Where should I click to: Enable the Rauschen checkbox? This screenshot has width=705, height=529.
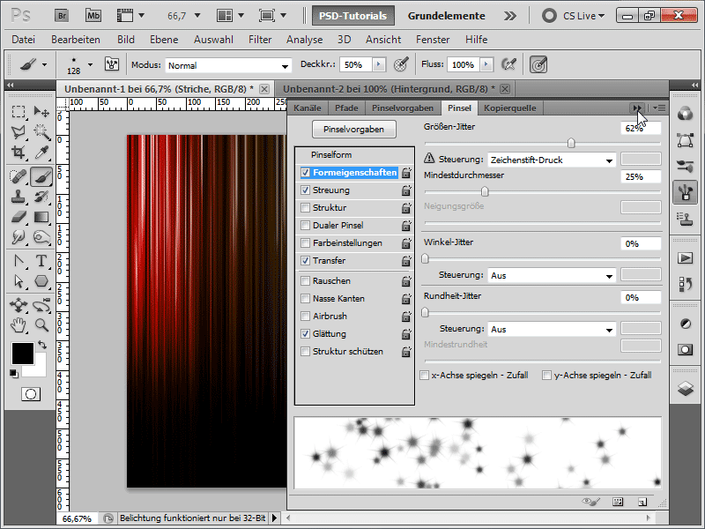(x=305, y=280)
